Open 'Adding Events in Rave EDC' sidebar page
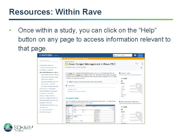182x136 pixels. [48, 79]
